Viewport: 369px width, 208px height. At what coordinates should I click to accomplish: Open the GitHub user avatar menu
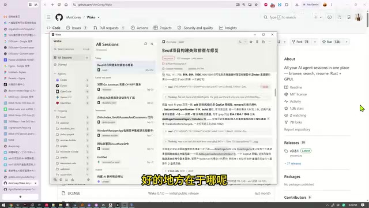(x=359, y=17)
